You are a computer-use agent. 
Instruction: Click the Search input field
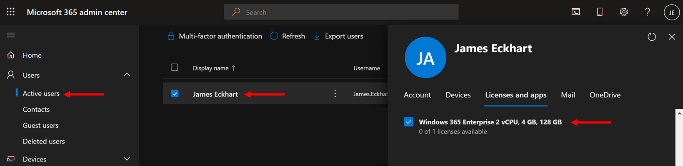341,12
